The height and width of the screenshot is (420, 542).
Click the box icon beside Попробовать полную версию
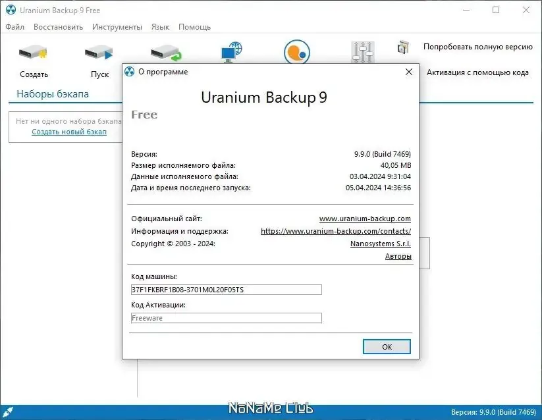point(403,47)
